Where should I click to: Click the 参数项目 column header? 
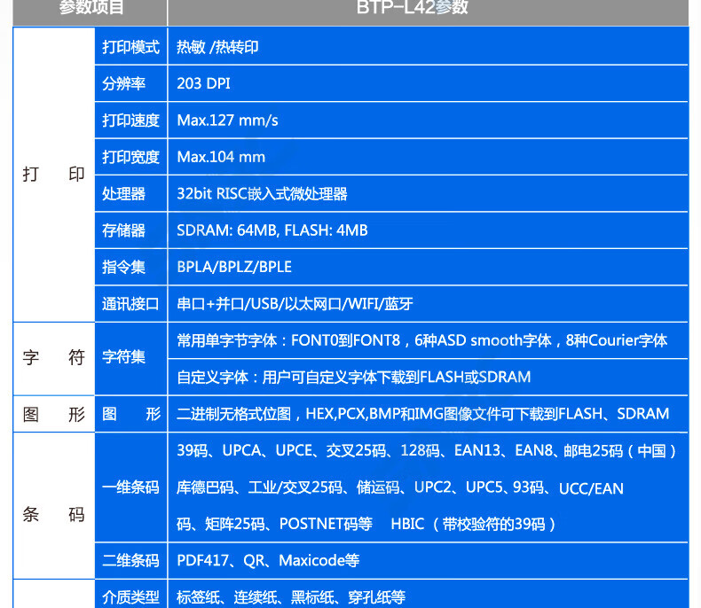91,9
